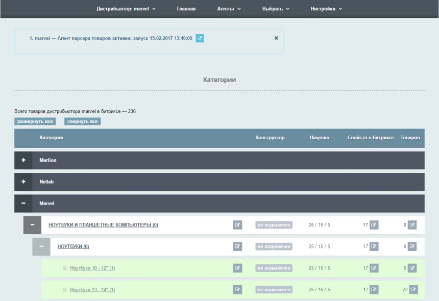Screen dimensions: 439x301
Task: Edit products icon for НОУТБУКИ (0) row
Action: [x=412, y=246]
